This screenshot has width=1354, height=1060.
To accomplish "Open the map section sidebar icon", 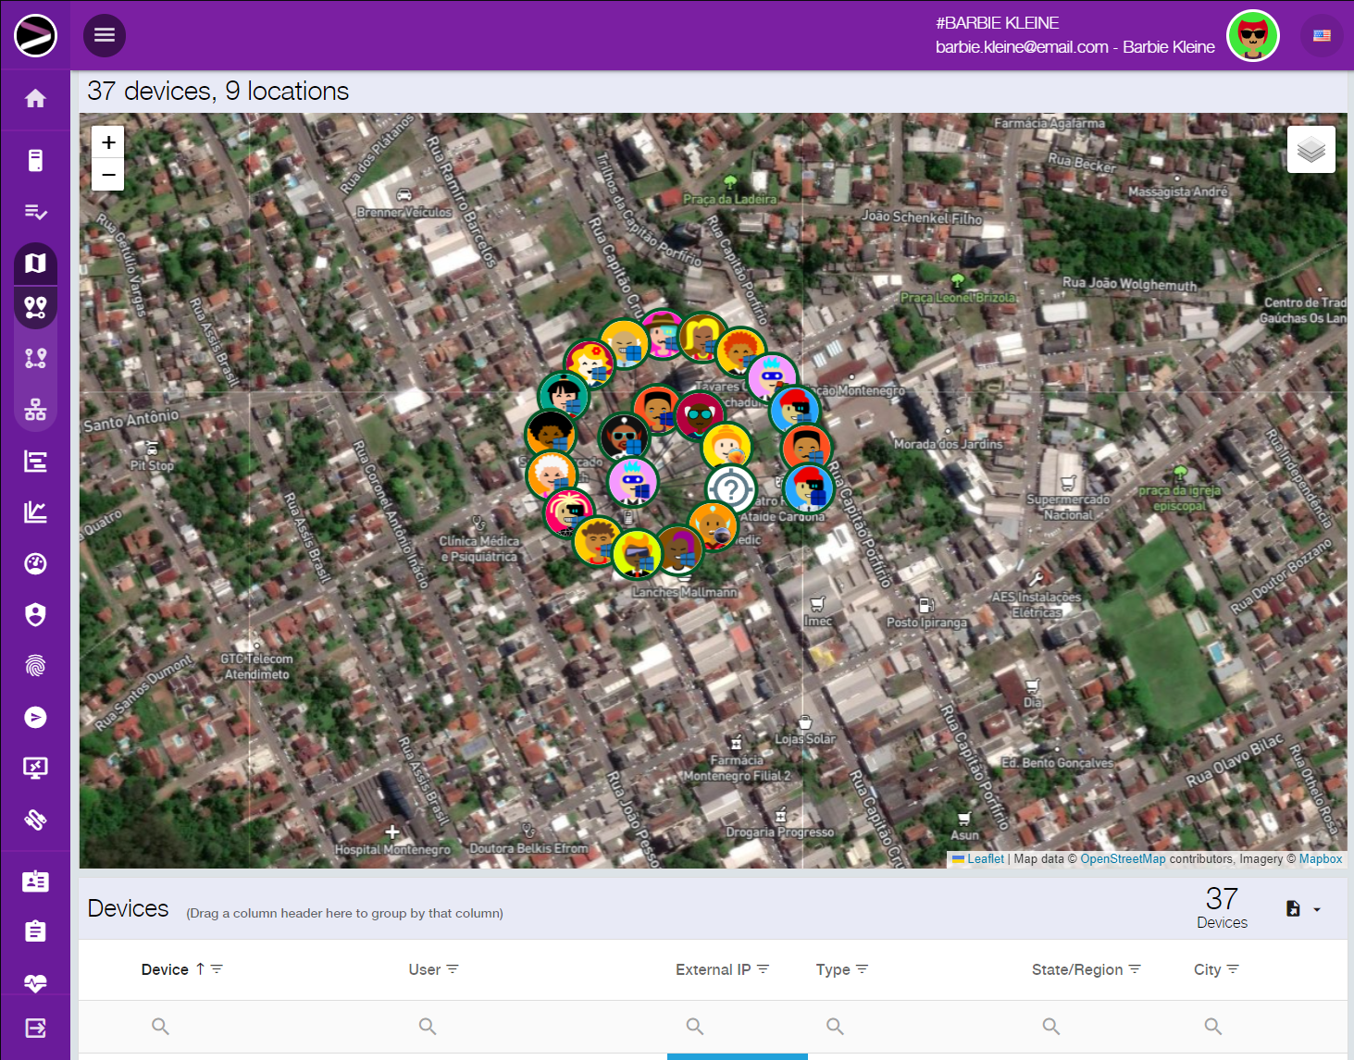I will (x=35, y=264).
